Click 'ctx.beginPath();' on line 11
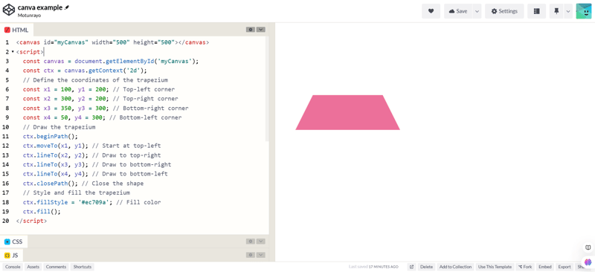Image resolution: width=595 pixels, height=272 pixels. (51, 137)
